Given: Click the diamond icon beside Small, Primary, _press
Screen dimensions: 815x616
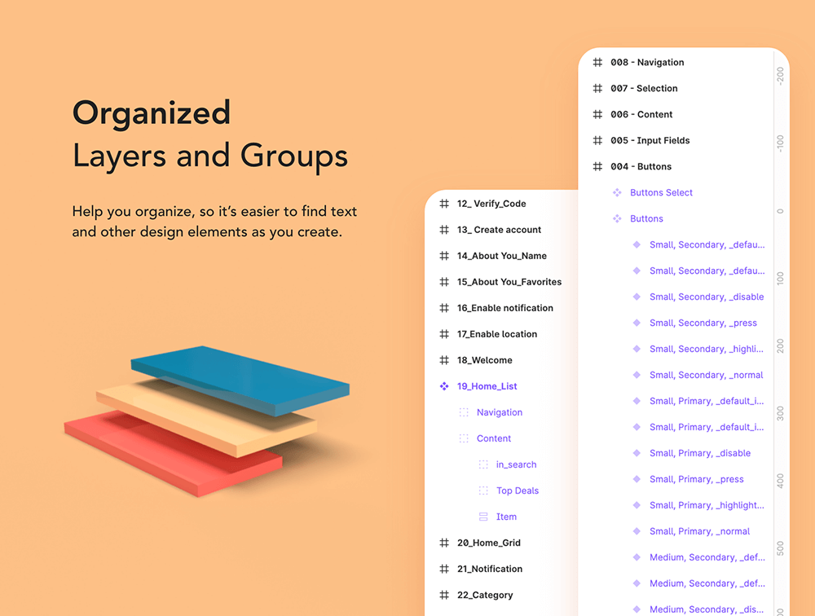Looking at the screenshot, I should (637, 479).
